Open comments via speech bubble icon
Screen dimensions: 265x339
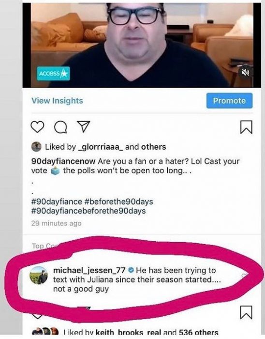pyautogui.click(x=60, y=127)
